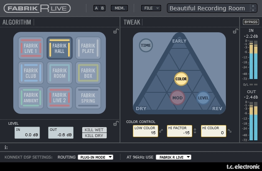Click the blue LEVEL handle
Screen dimensions: 262x171
[x=203, y=98]
